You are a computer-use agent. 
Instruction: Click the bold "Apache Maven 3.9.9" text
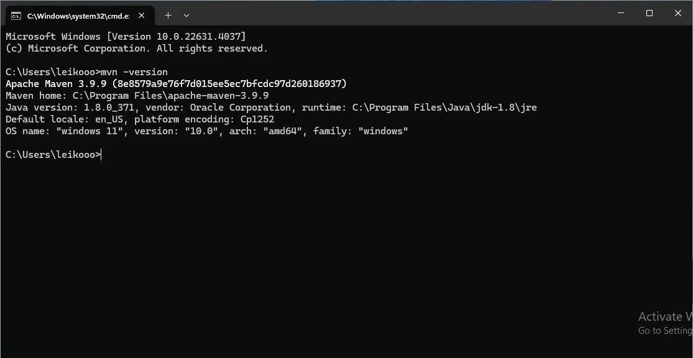[x=56, y=84]
